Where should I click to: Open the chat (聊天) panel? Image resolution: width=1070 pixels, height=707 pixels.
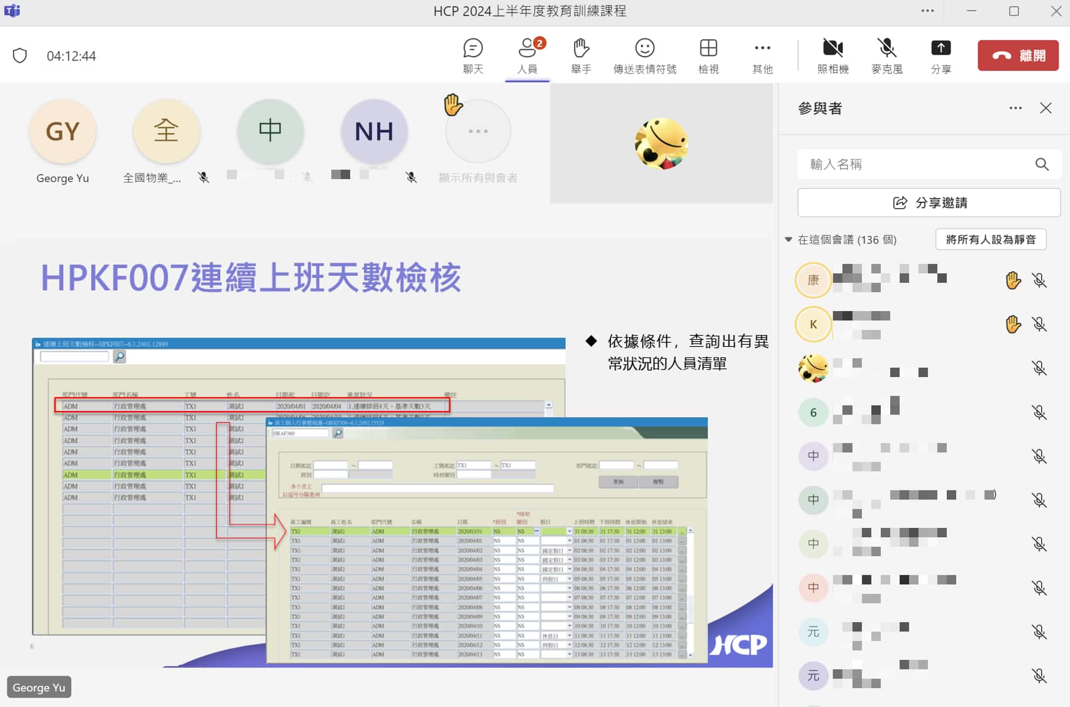tap(473, 55)
